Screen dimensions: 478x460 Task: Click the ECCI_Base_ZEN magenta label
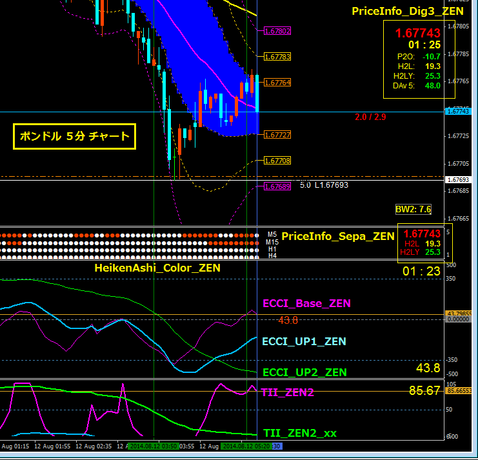306,303
